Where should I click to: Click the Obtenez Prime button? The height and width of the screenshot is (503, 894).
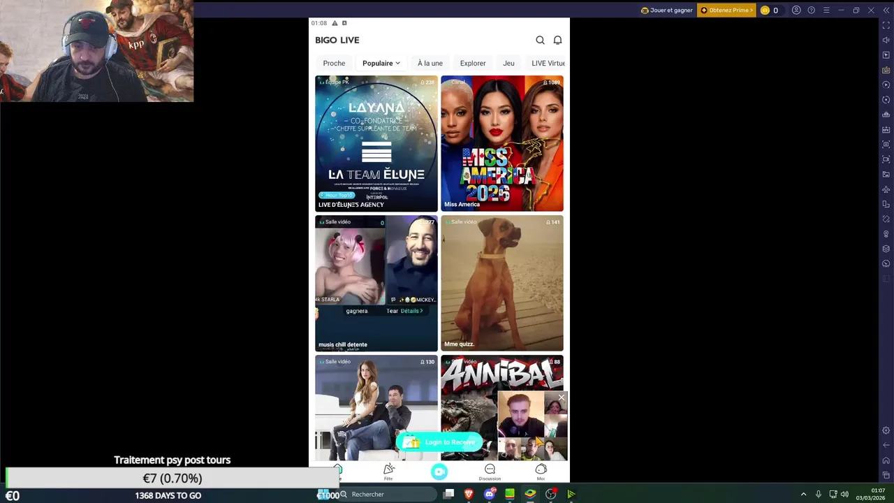[x=726, y=10]
